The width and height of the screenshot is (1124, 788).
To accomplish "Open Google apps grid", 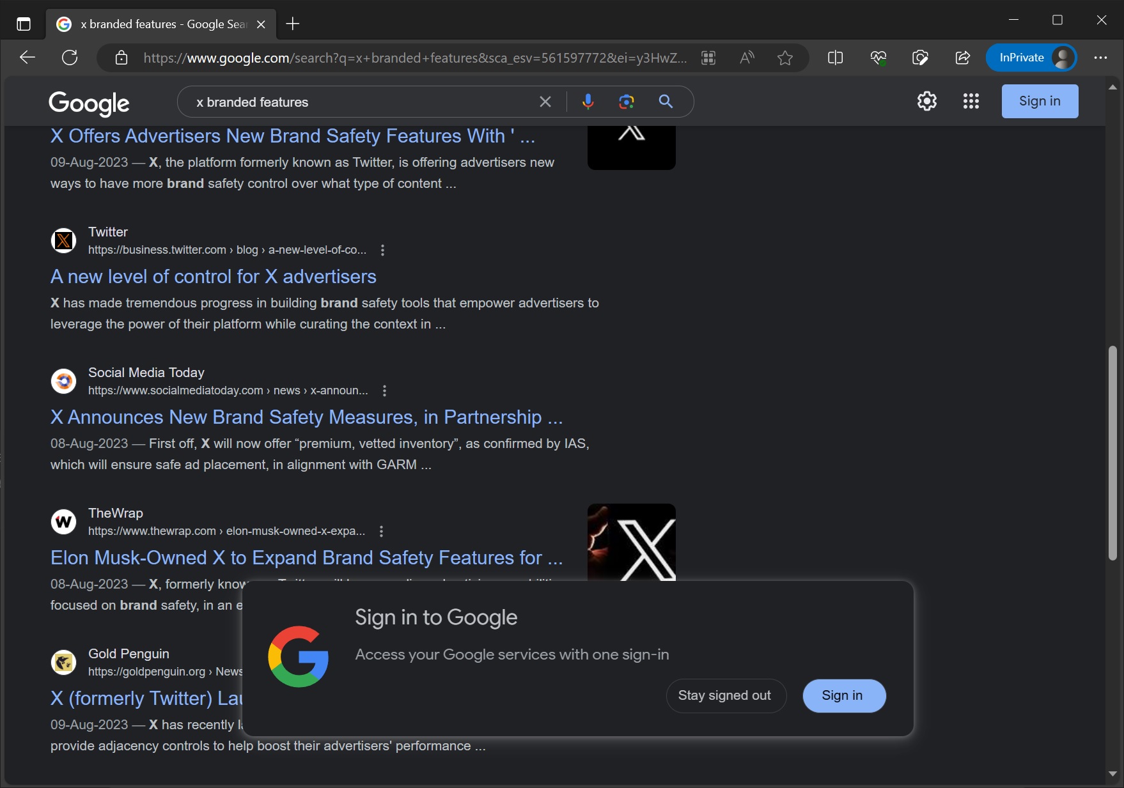I will [971, 101].
